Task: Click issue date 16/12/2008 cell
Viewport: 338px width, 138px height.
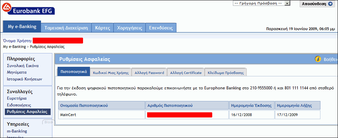Action: (252, 115)
